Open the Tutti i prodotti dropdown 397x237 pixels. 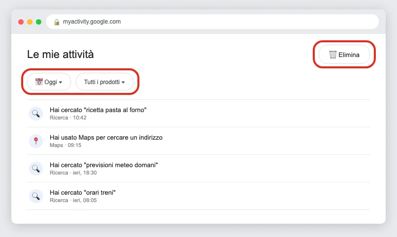104,82
